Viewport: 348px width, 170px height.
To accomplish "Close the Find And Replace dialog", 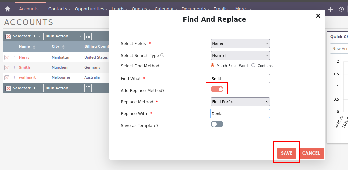I will click(x=318, y=16).
